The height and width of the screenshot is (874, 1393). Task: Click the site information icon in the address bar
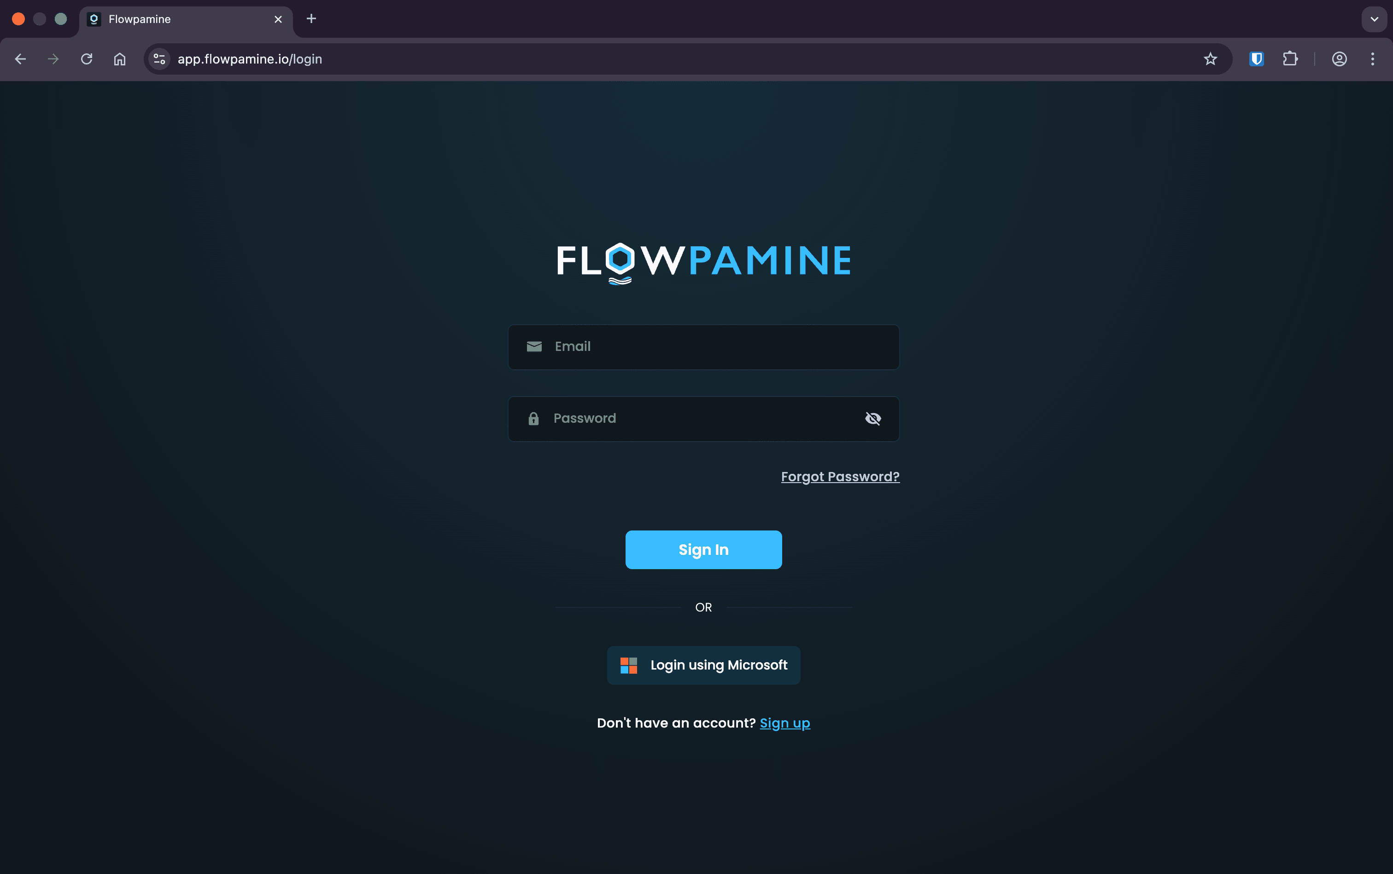pos(158,58)
